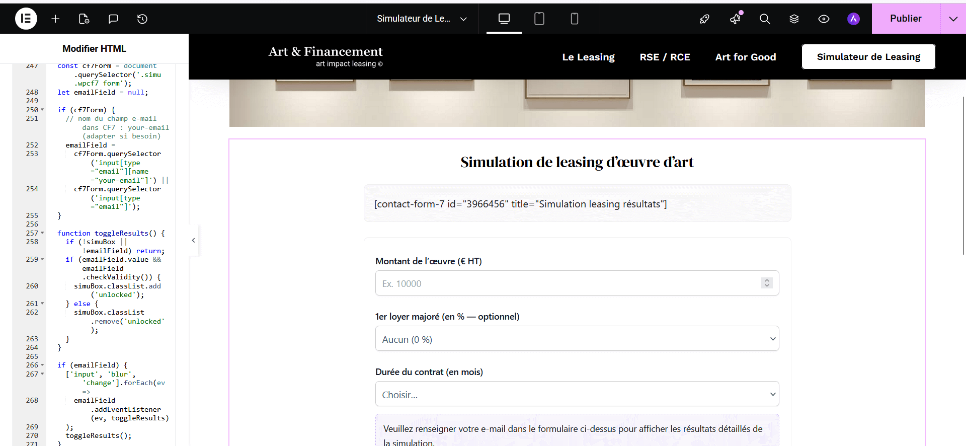The image size is (966, 446).
Task: Click the Art & Financement site logo
Action: pos(326,56)
